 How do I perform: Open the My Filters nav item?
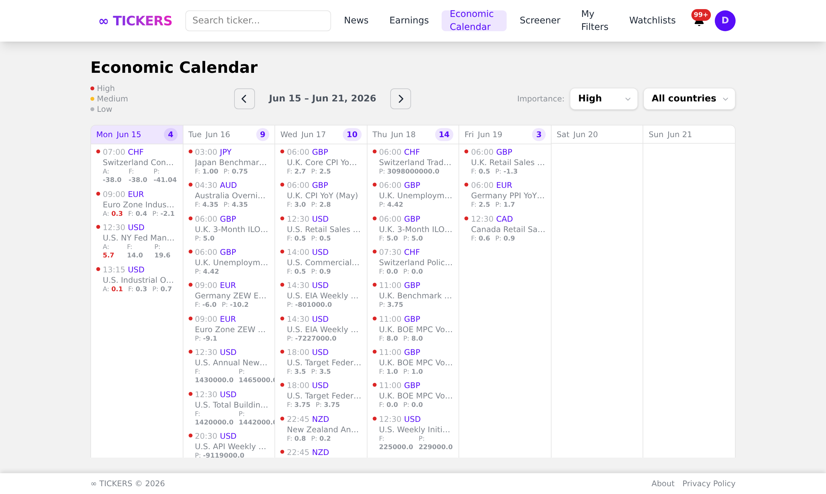(x=594, y=21)
